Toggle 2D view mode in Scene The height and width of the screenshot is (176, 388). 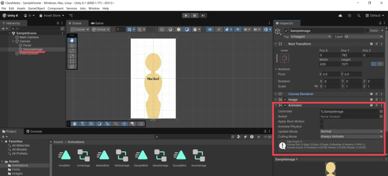210,29
